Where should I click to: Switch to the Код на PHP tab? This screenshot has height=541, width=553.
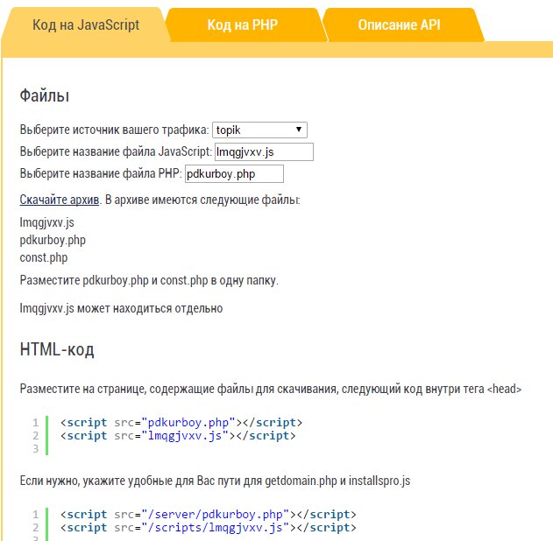pyautogui.click(x=243, y=25)
